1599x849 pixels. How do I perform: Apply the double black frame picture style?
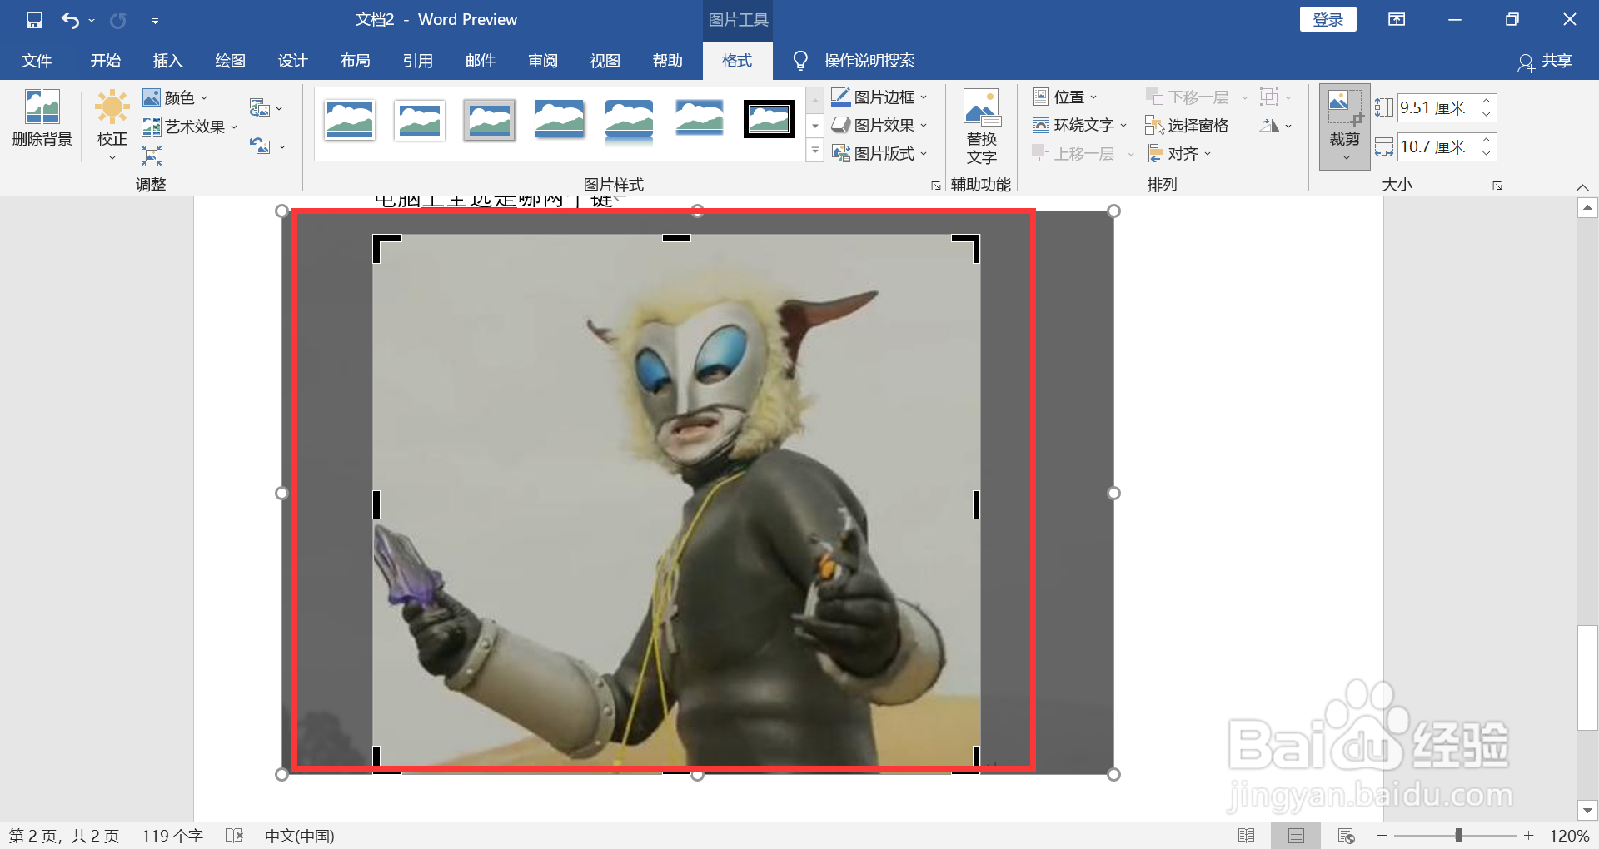769,119
